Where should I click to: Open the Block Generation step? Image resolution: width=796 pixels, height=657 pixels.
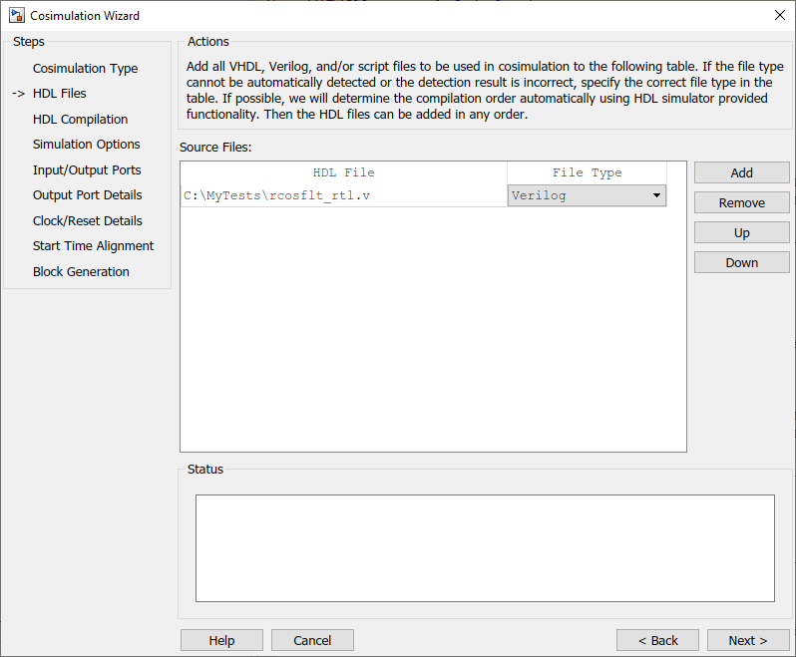(x=81, y=272)
